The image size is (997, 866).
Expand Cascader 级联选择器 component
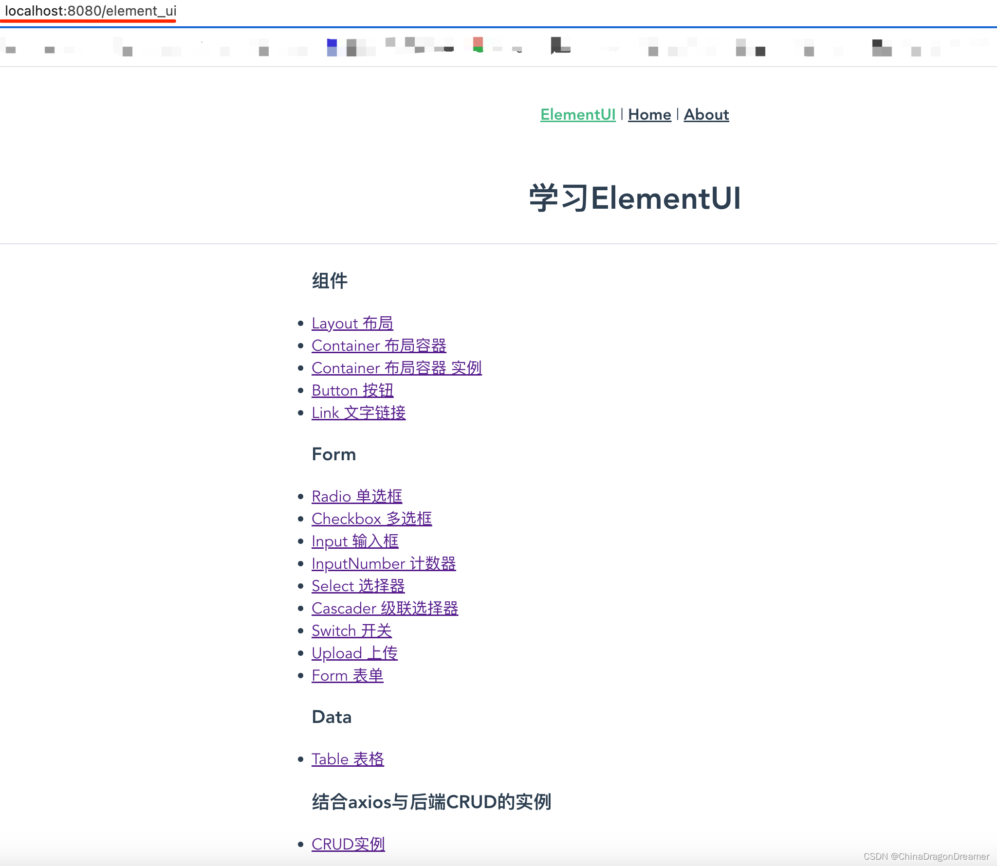coord(385,608)
